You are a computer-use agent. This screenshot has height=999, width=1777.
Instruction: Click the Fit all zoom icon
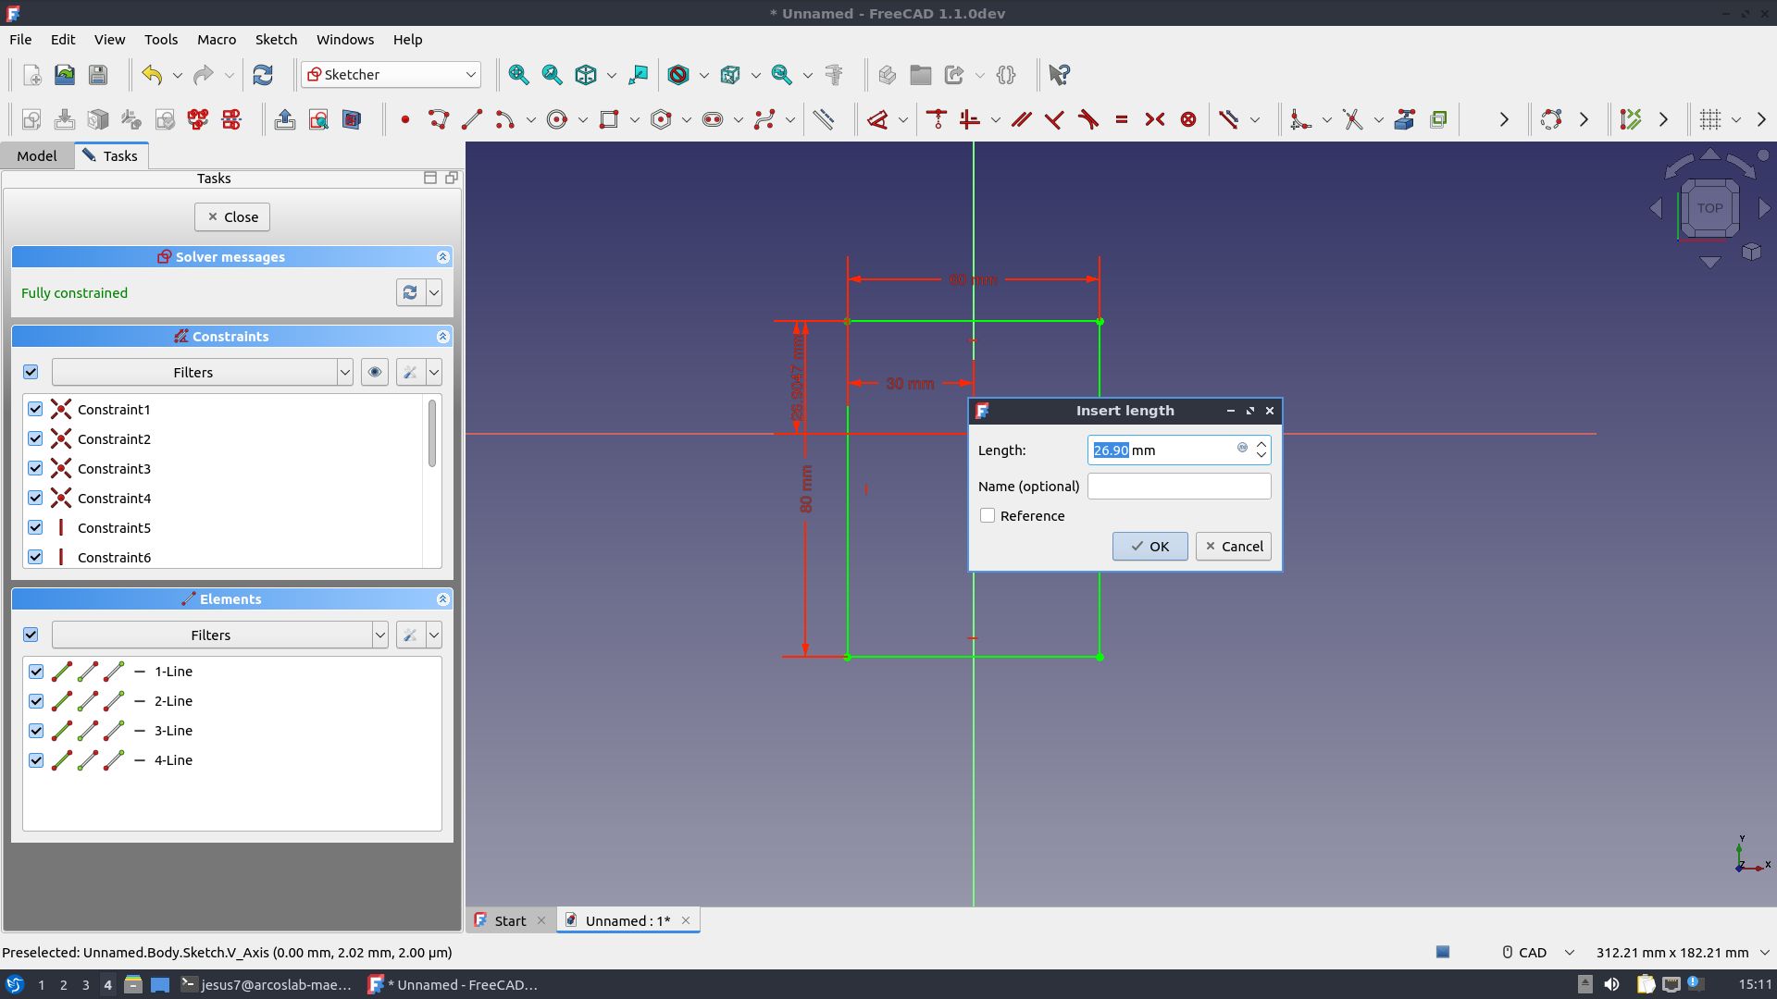point(518,75)
